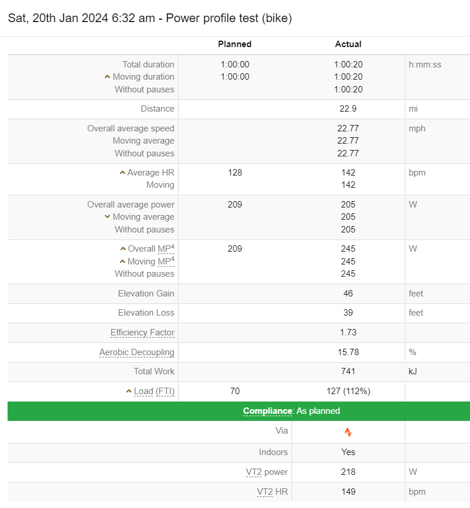Open the Aerobic Decoupling definition link
Viewport: 470px width, 508px height.
point(137,352)
